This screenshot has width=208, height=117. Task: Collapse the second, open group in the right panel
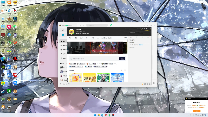[x=129, y=42]
